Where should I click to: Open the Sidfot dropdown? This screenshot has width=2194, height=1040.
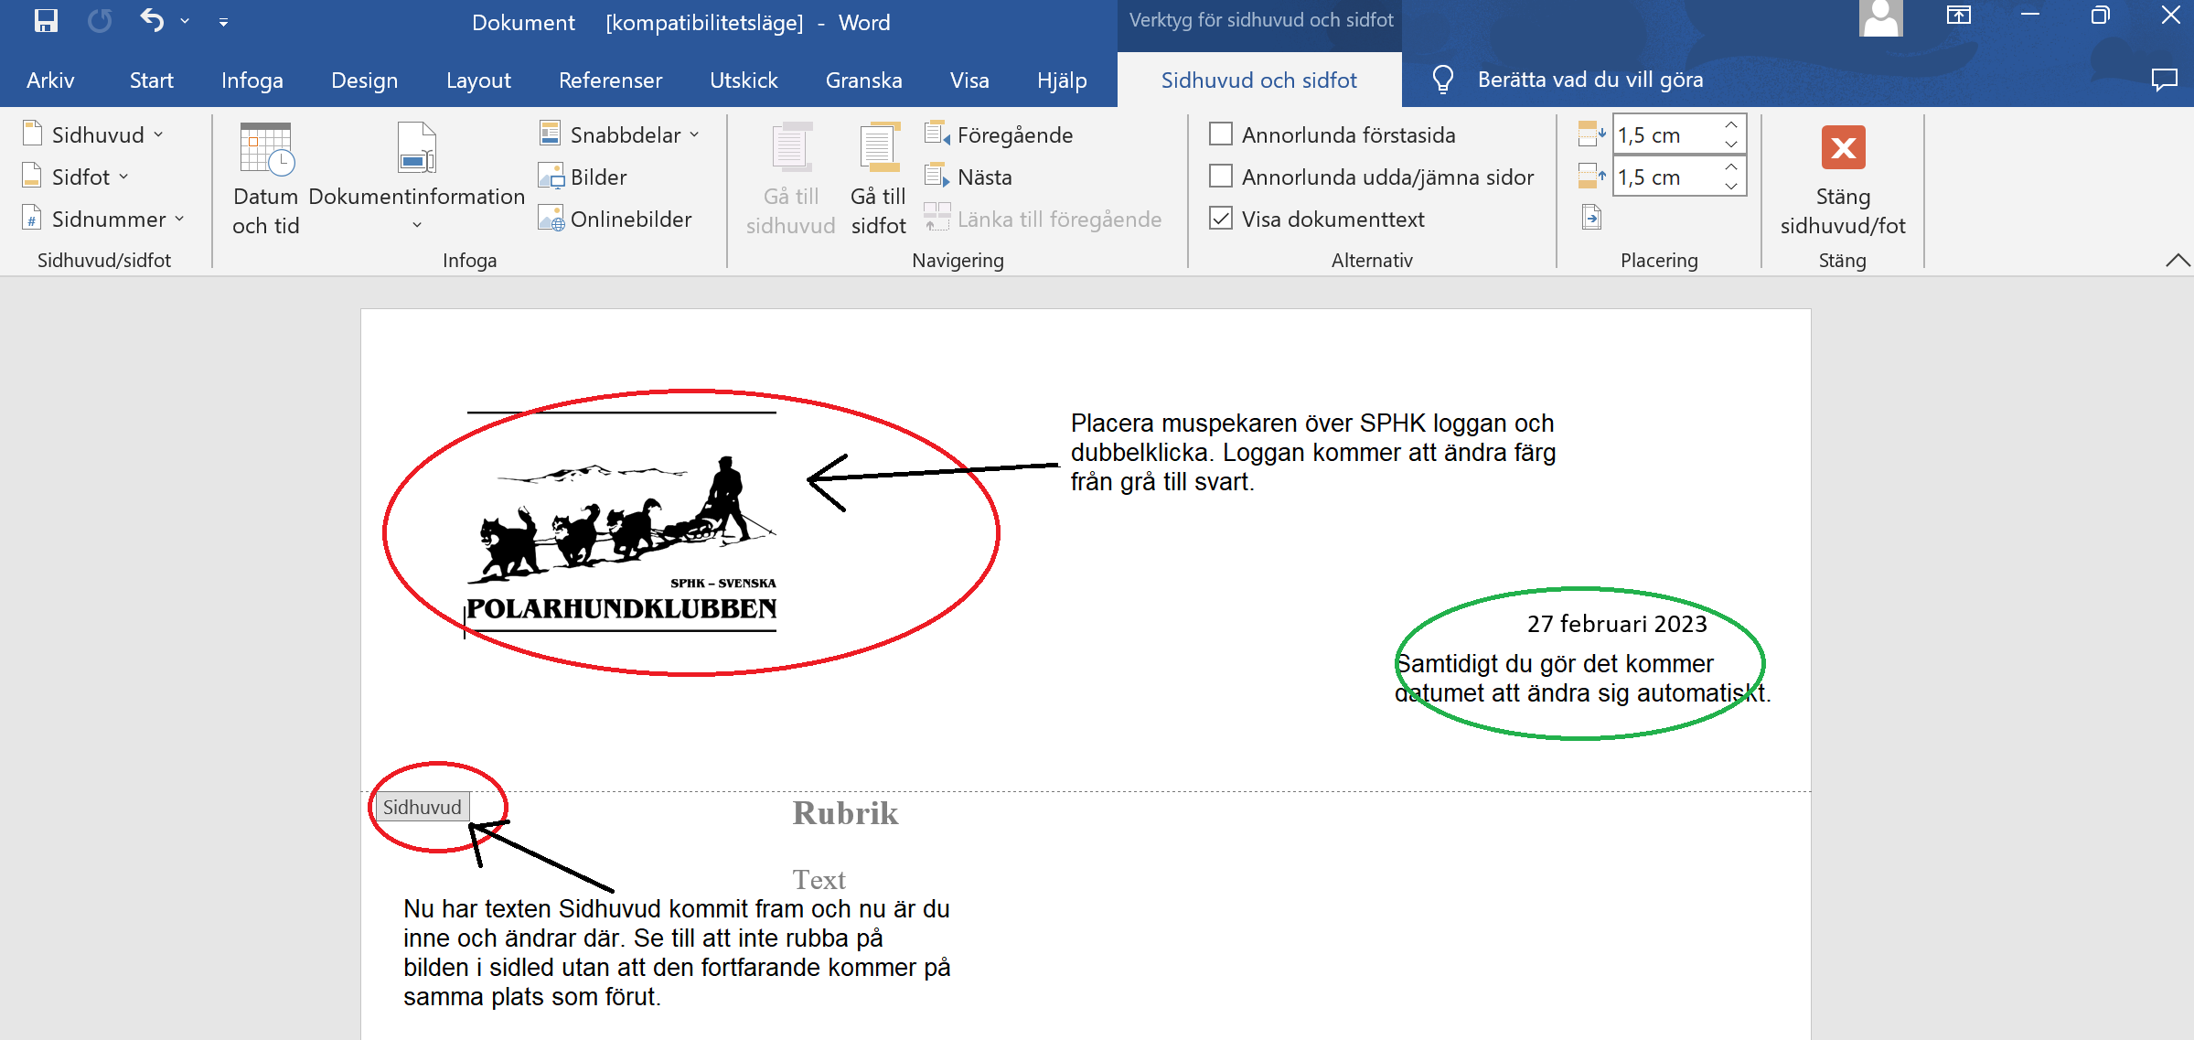[x=75, y=177]
